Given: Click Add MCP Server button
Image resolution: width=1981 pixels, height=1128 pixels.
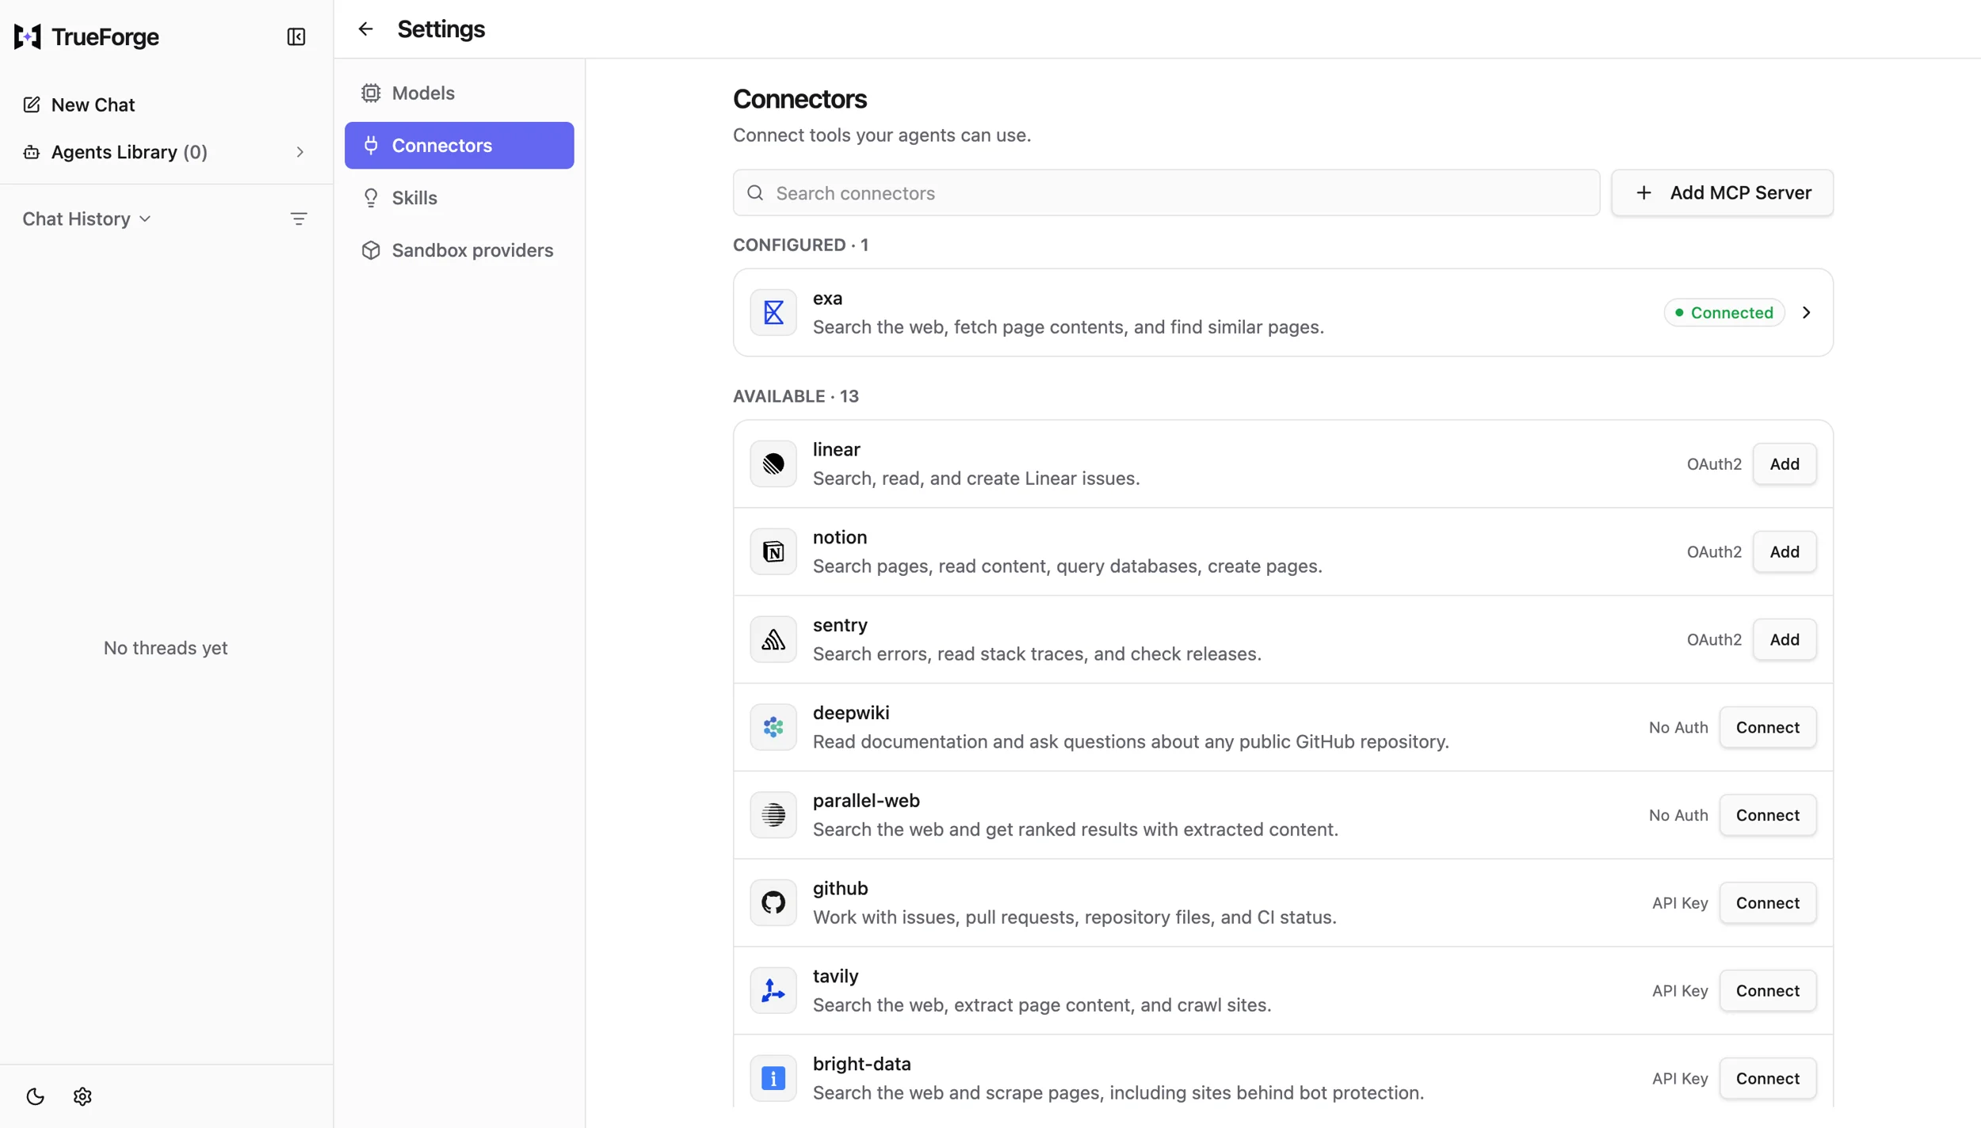Looking at the screenshot, I should pos(1722,192).
